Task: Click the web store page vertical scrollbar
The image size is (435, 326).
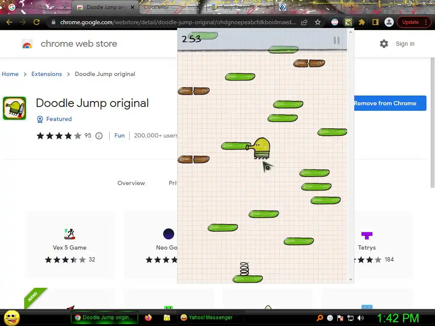Action: 432,123
